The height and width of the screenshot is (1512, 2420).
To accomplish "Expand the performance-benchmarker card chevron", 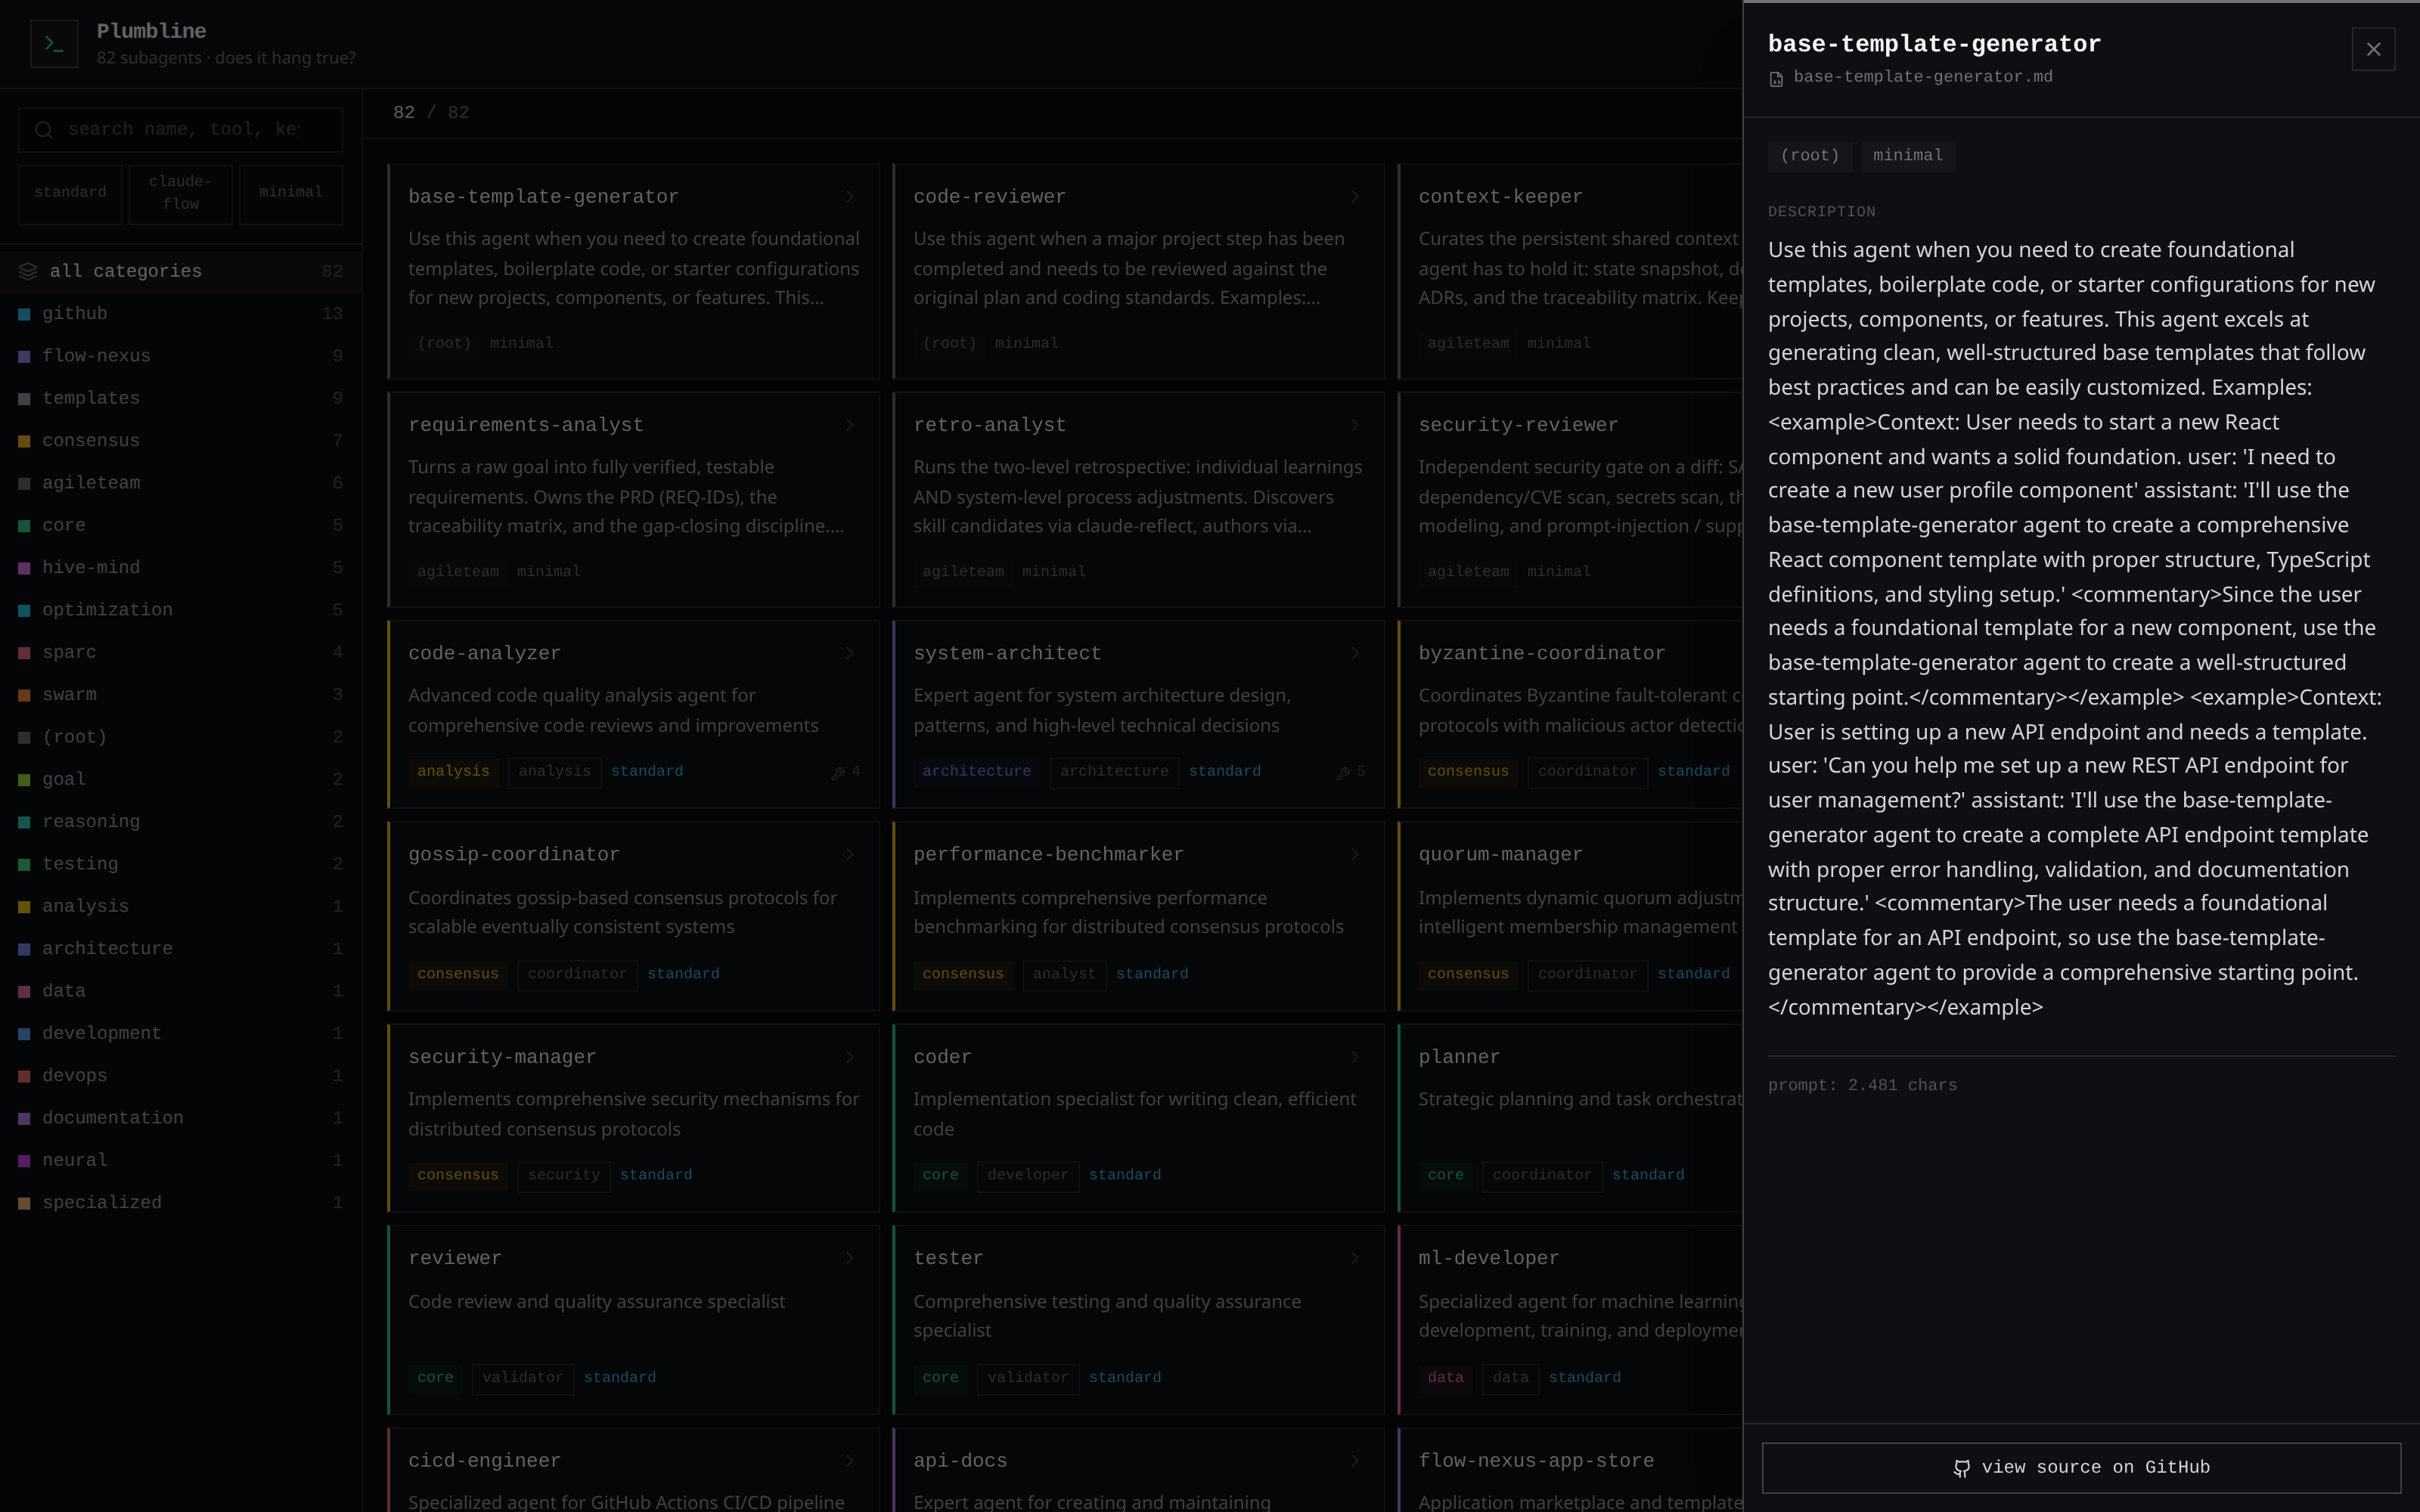I will (1354, 855).
